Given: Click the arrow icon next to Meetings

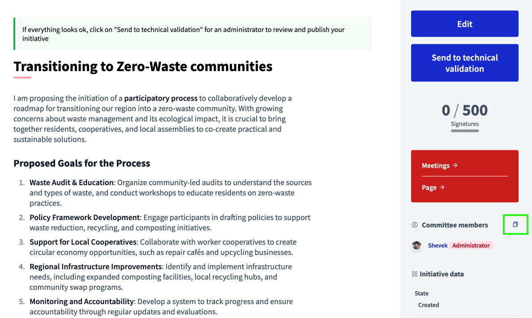Looking at the screenshot, I should pos(455,165).
